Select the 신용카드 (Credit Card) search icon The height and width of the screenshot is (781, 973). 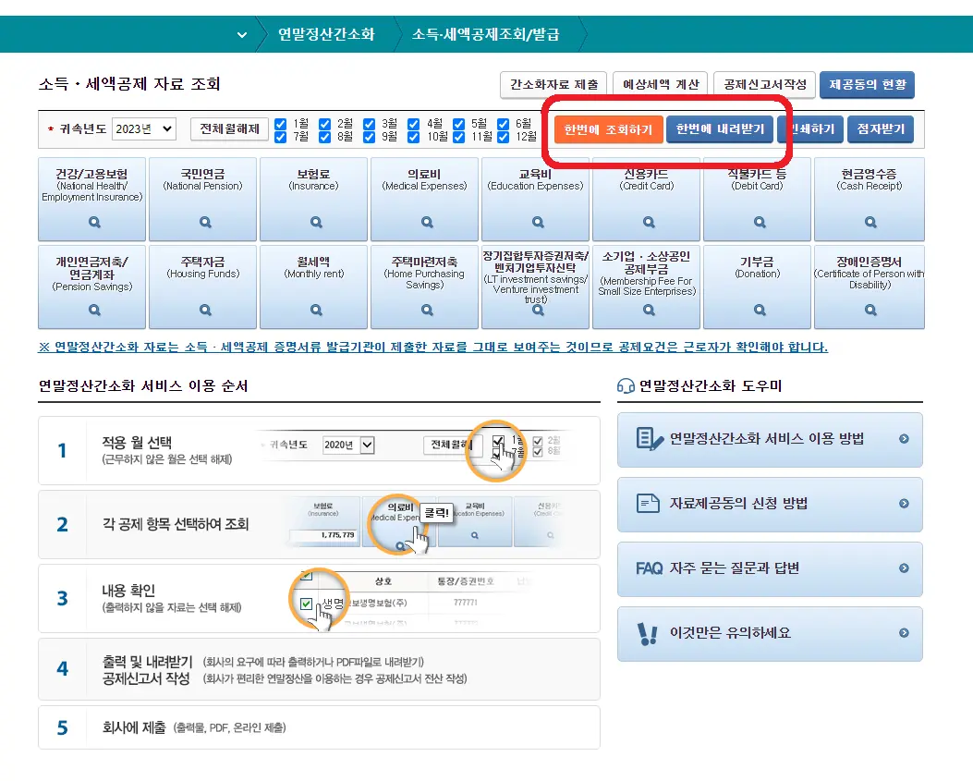(x=646, y=222)
